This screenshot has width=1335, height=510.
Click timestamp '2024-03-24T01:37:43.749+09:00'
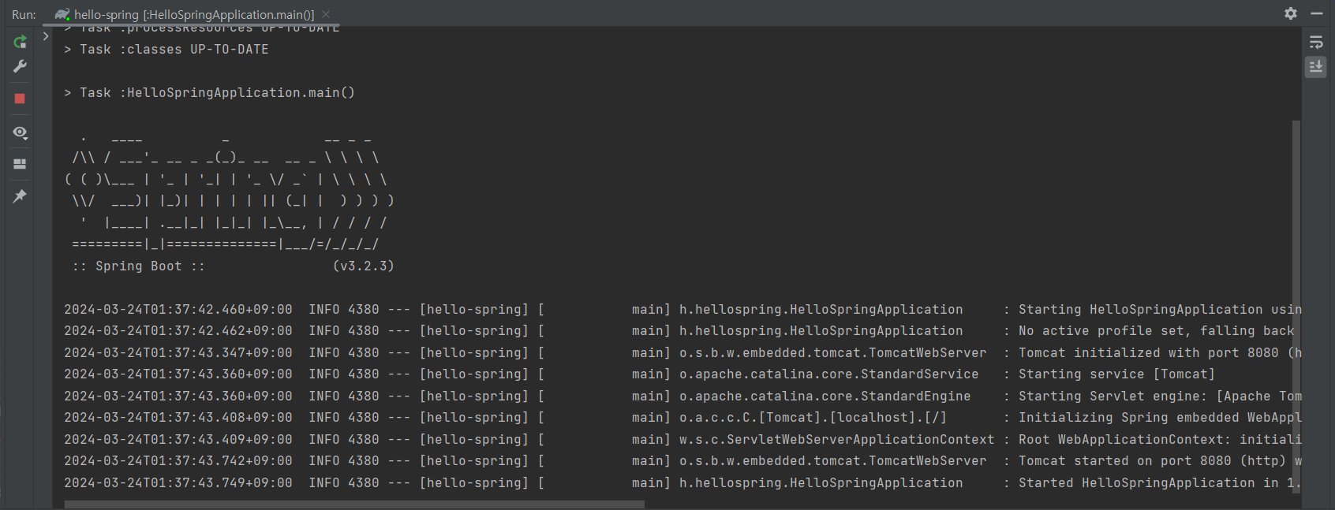[x=178, y=483]
